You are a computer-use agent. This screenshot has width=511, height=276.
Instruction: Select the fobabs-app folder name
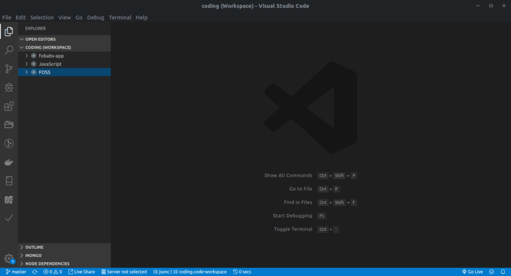[51, 56]
